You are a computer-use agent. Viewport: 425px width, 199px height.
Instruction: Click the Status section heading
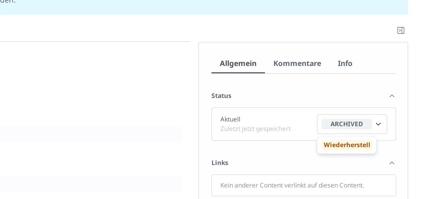point(221,96)
